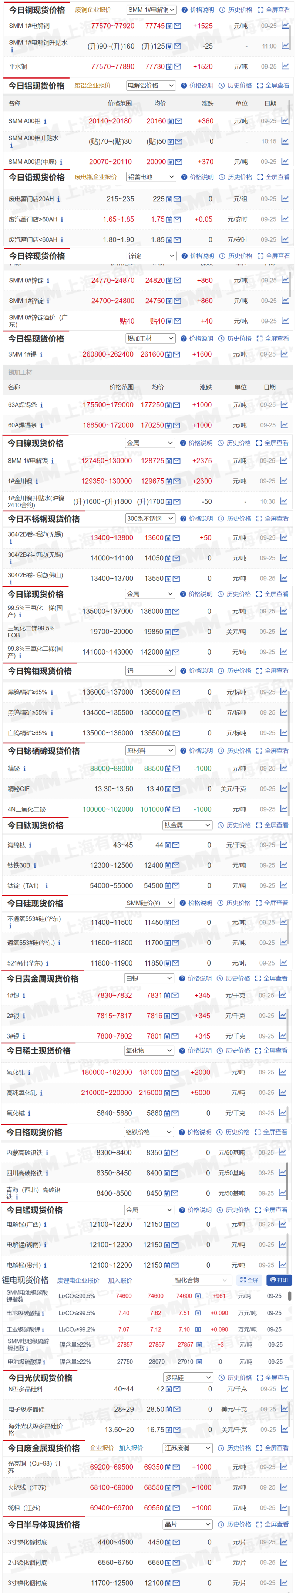Open trend chart for SMM 1#电解铜
Screen dimensions: 296x1593
285,26
